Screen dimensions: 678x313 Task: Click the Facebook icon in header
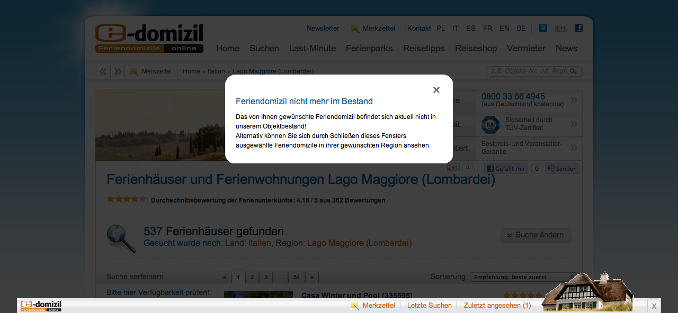[578, 28]
